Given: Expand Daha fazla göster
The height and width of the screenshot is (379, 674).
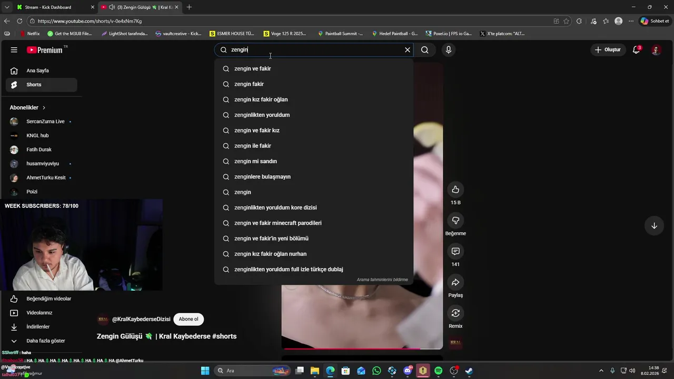Looking at the screenshot, I should tap(41, 341).
